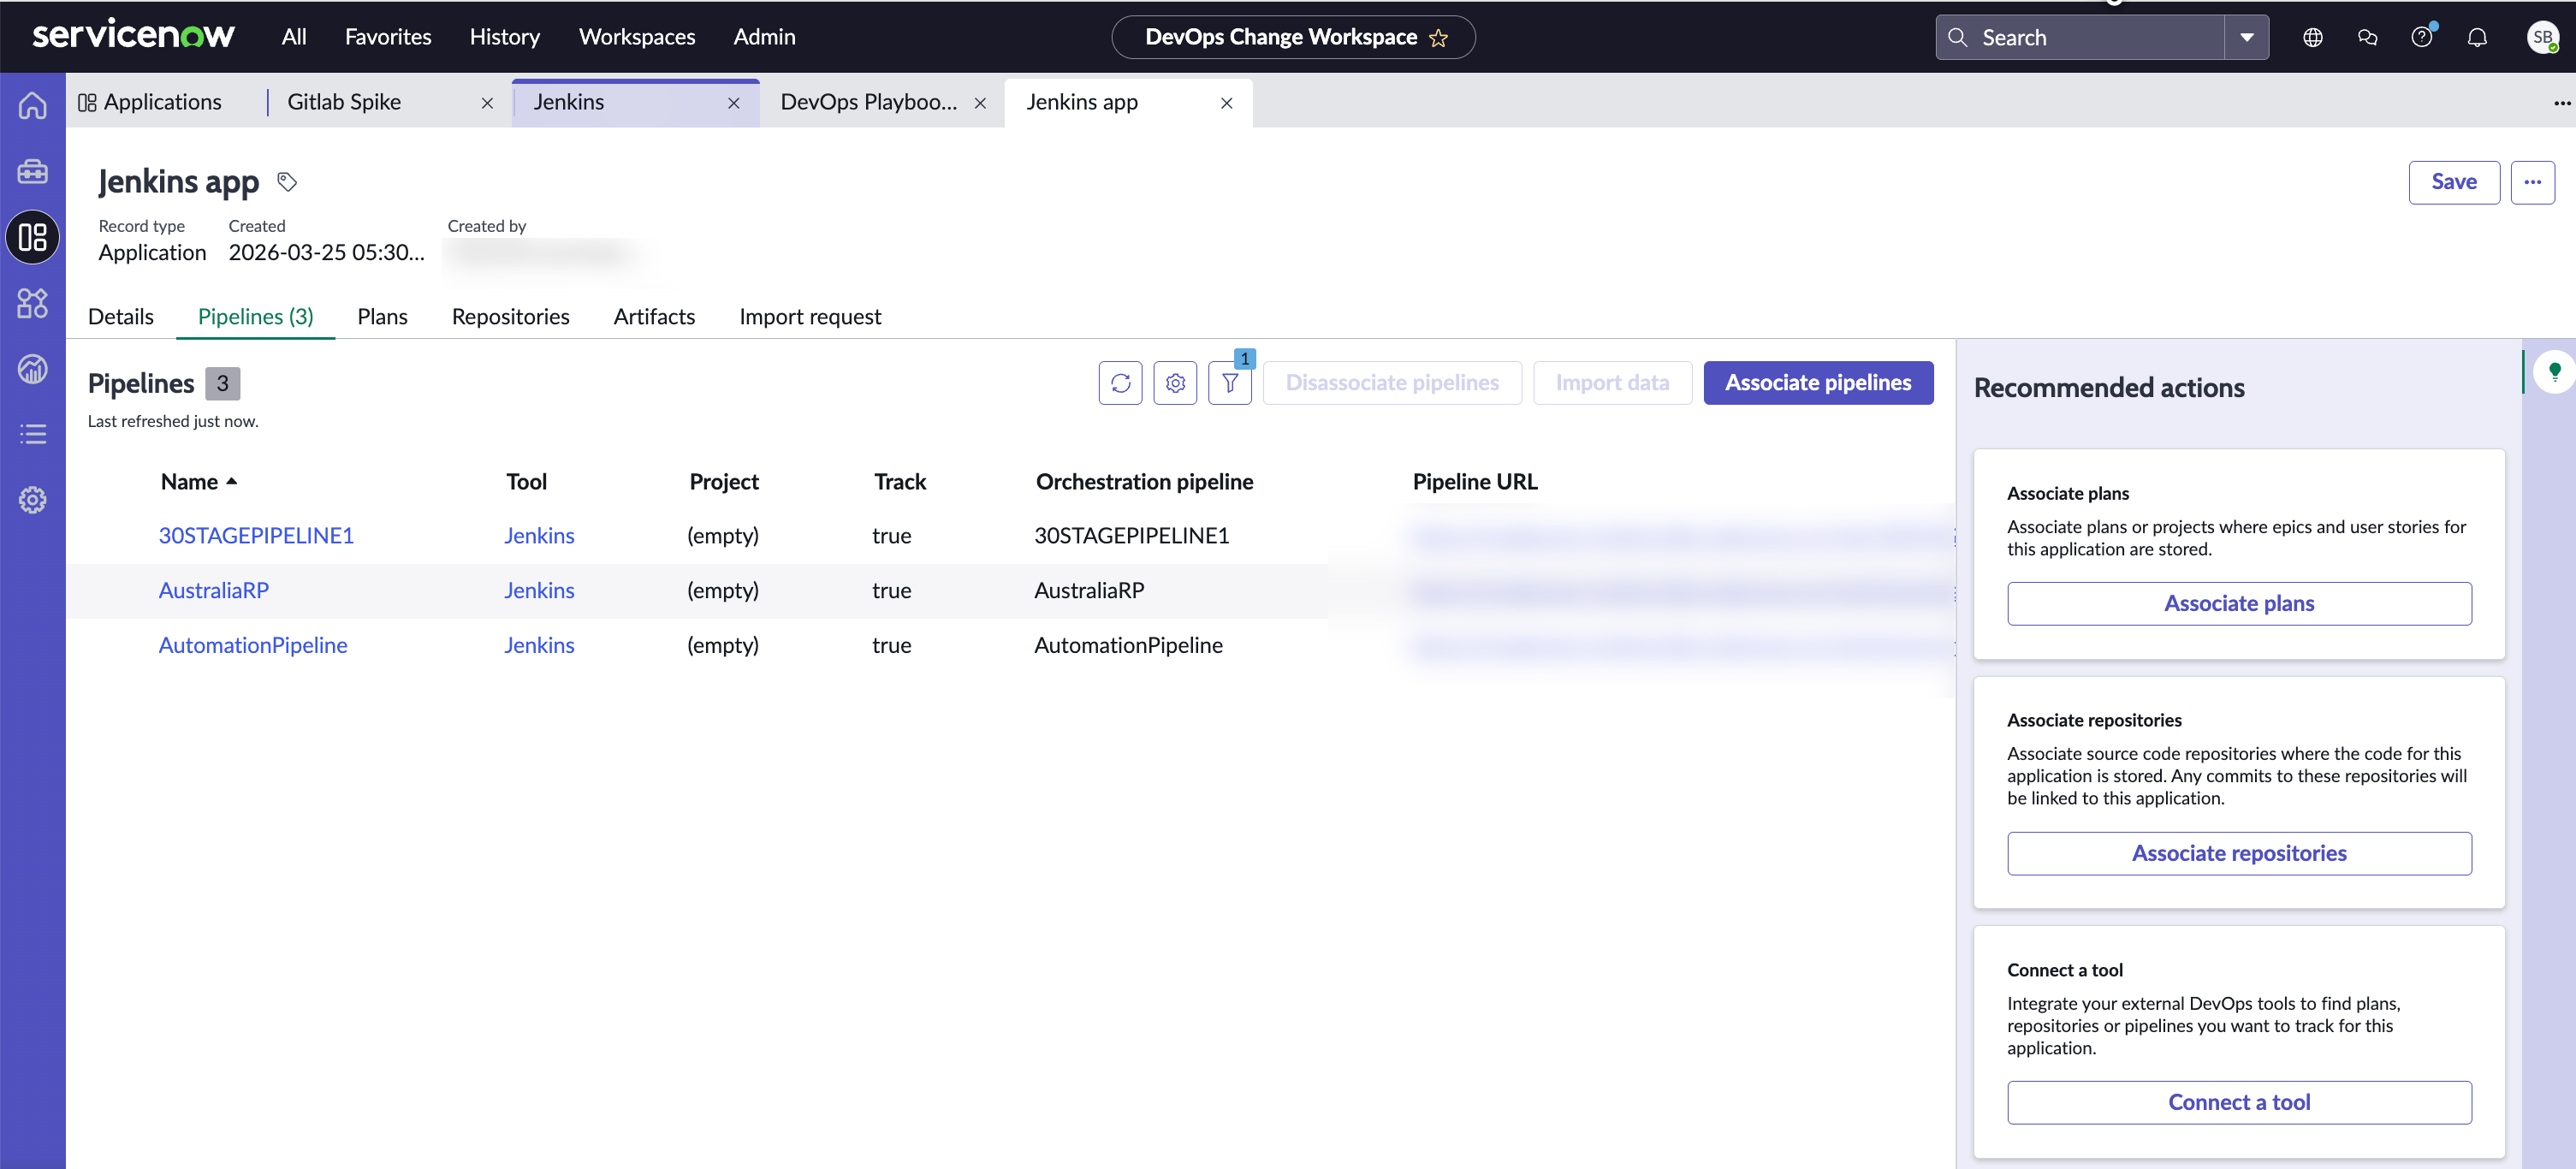2576x1169 pixels.
Task: Open the sidebar settings gear icon
Action: coord(32,500)
